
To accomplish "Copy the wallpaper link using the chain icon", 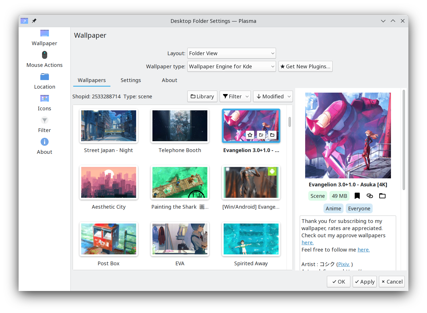I will point(370,196).
